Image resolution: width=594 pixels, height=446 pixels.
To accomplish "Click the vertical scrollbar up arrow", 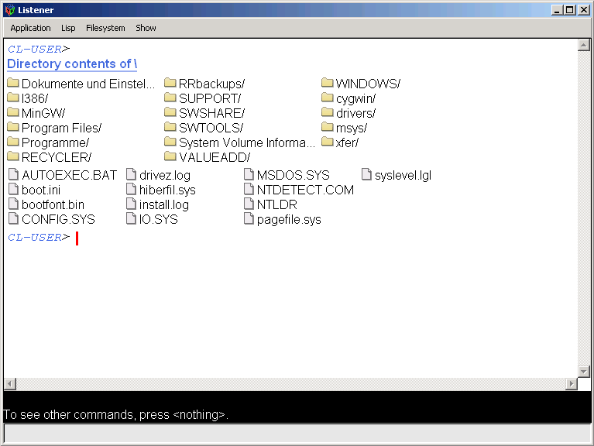I will (584, 45).
